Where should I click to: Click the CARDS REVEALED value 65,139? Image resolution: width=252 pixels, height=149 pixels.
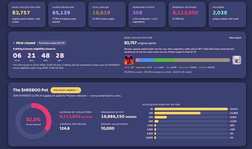click(61, 13)
